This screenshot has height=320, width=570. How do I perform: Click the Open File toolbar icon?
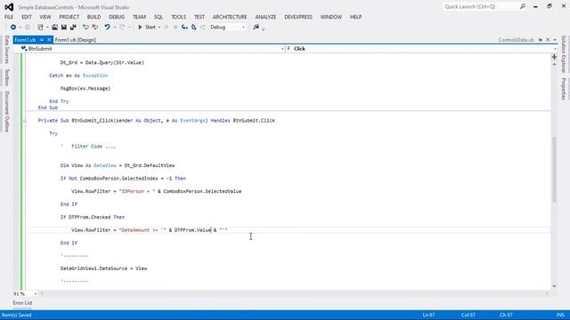tap(54, 28)
